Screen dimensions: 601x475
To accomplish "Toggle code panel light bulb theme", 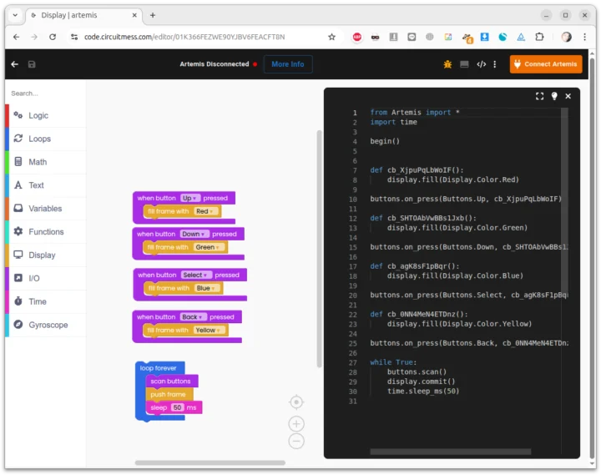I will (553, 97).
